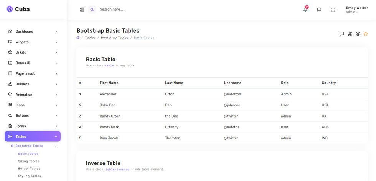Click the Ui Kits cube icon

click(10, 52)
